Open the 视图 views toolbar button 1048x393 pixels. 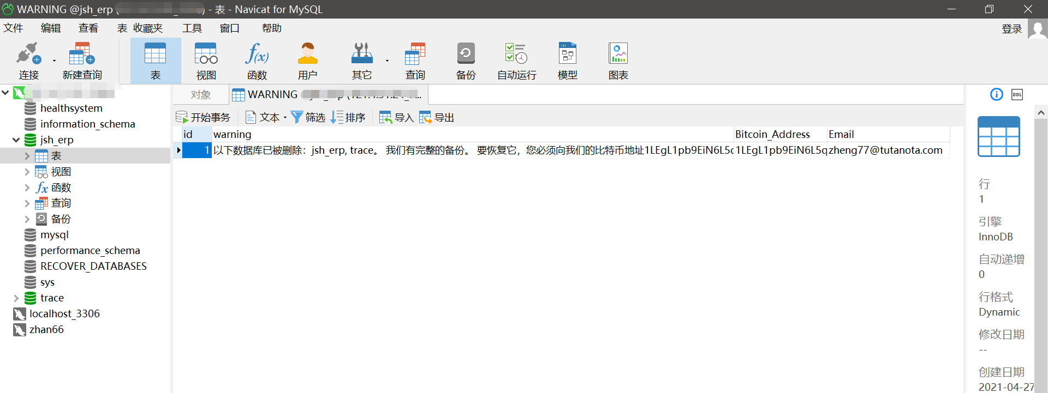click(x=206, y=61)
